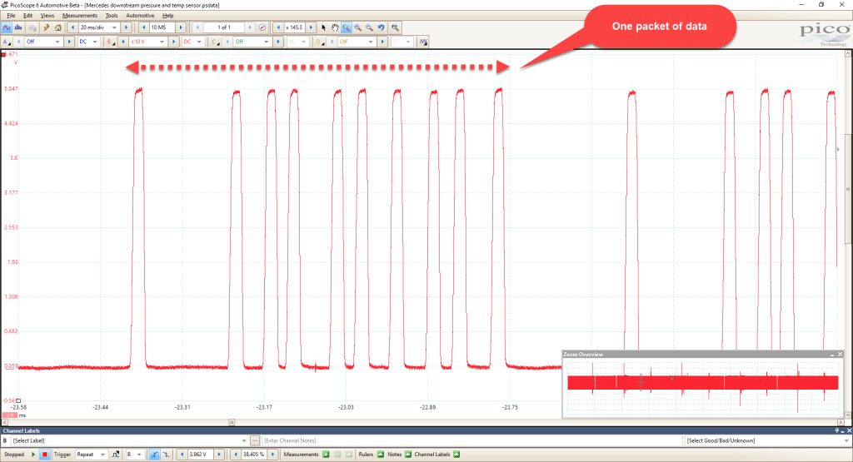
Task: Open Channel B options button
Action: pos(111,42)
